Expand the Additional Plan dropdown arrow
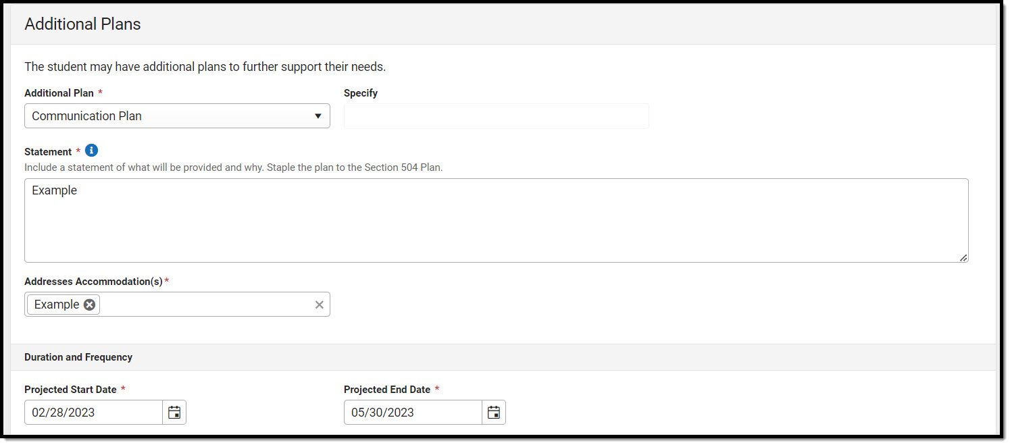 [x=318, y=116]
